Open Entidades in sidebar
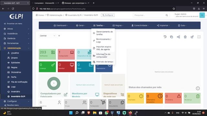The image size is (207, 116). pos(16,63)
